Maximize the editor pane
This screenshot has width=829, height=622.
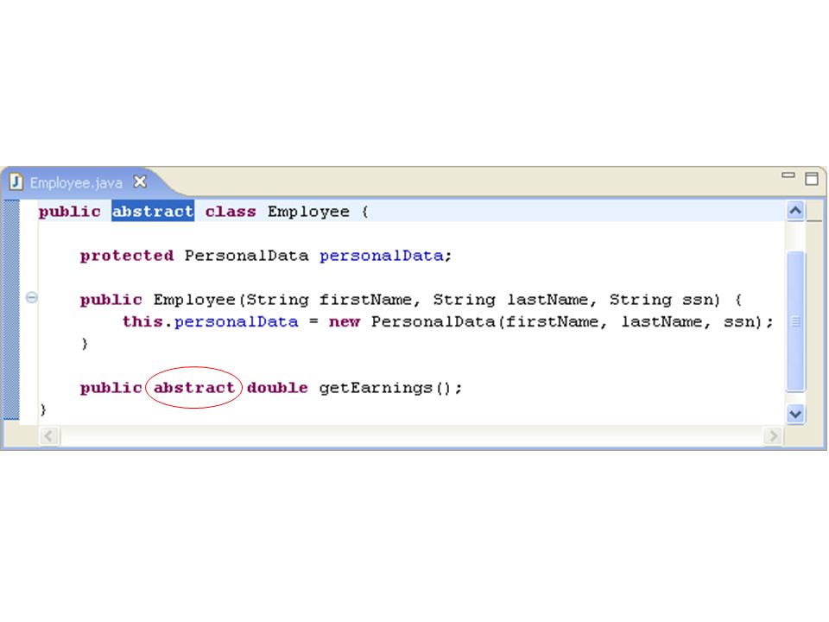coord(812,178)
